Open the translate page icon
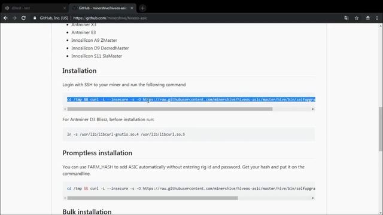 coord(346,18)
